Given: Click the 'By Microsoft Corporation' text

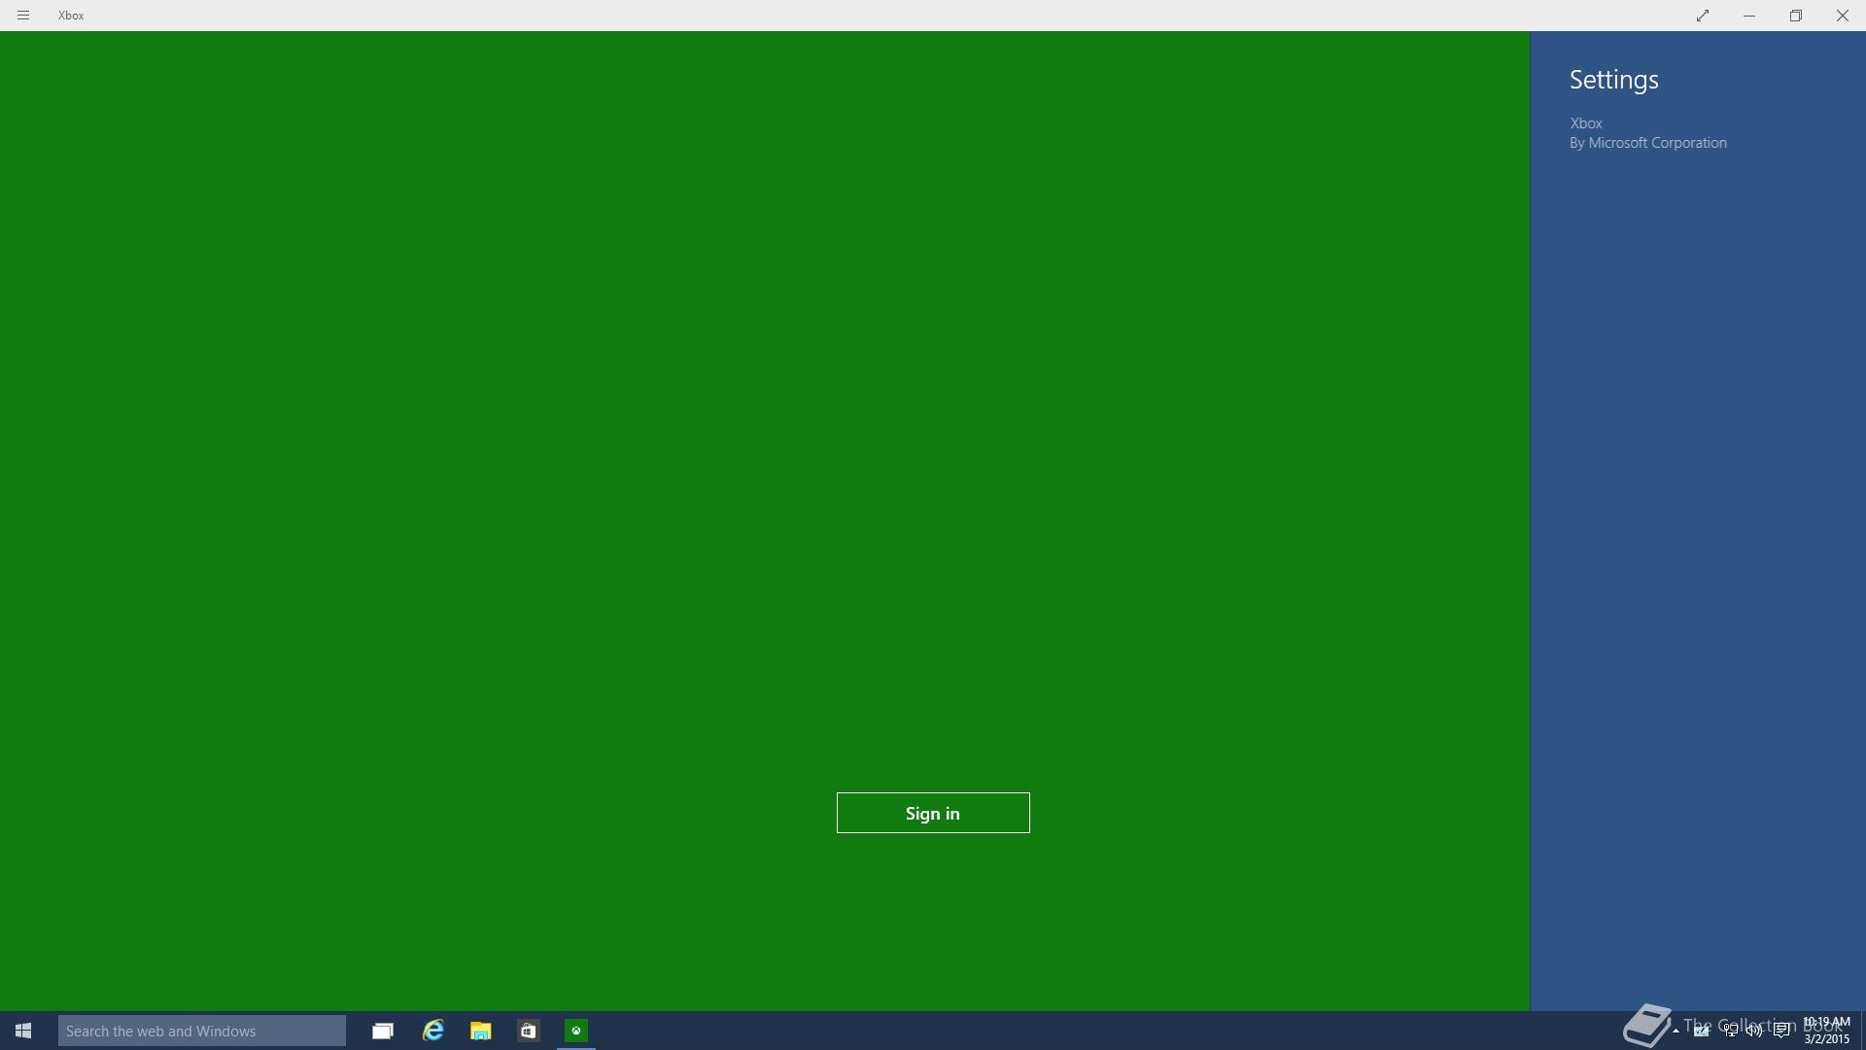Looking at the screenshot, I should 1648,143.
